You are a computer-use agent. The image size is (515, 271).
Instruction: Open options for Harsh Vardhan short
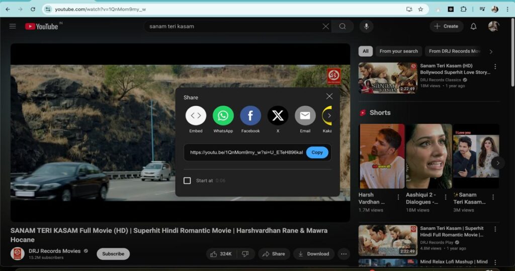point(398,197)
